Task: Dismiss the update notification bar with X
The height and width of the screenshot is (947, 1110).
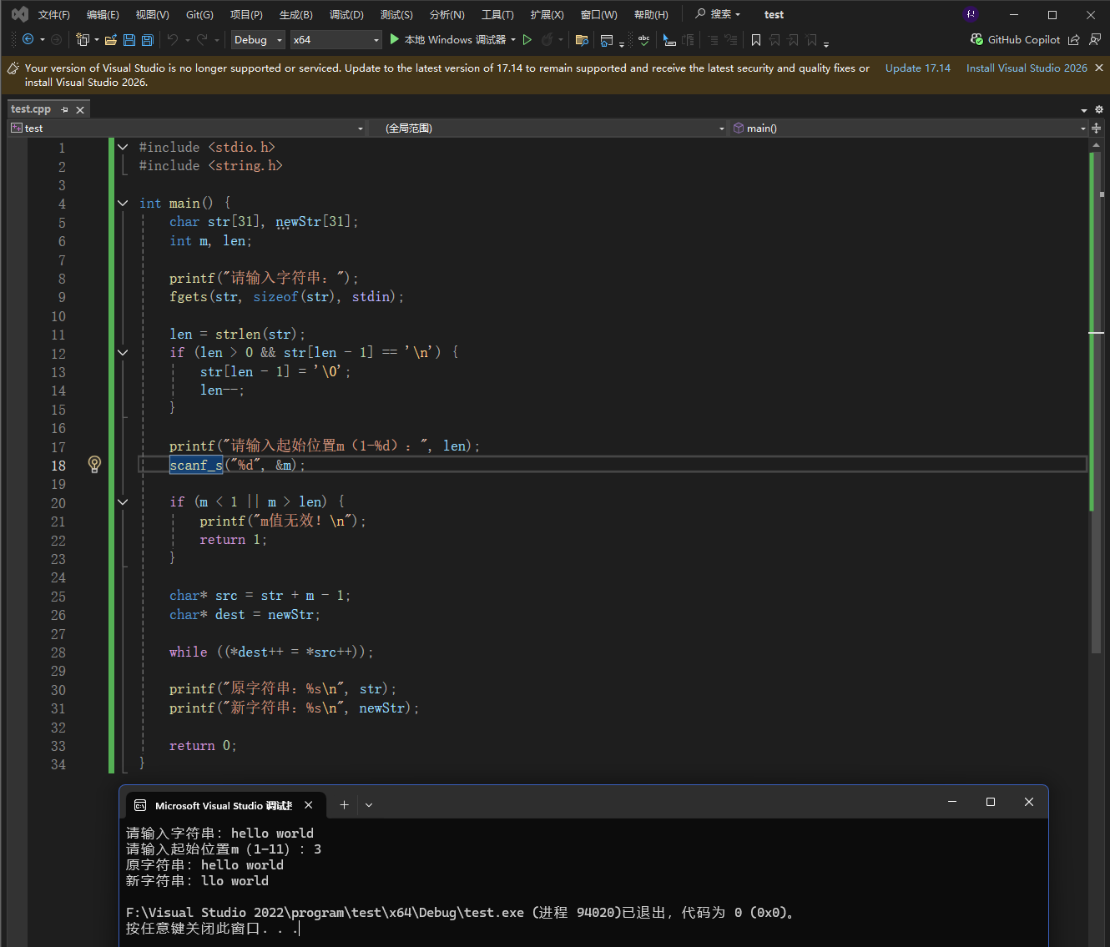Action: point(1099,68)
